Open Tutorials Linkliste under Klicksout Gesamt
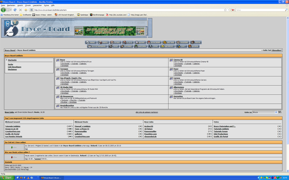 13,126
